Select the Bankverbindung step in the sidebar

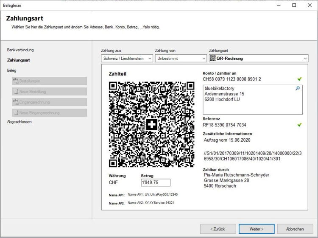tap(20, 50)
